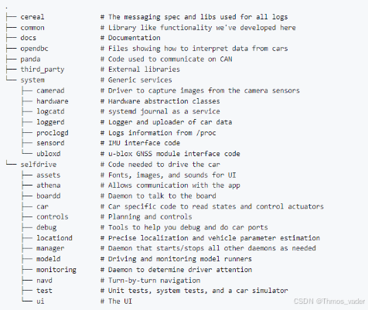This screenshot has width=368, height=310.
Task: Select the navd folder
Action: 44,280
